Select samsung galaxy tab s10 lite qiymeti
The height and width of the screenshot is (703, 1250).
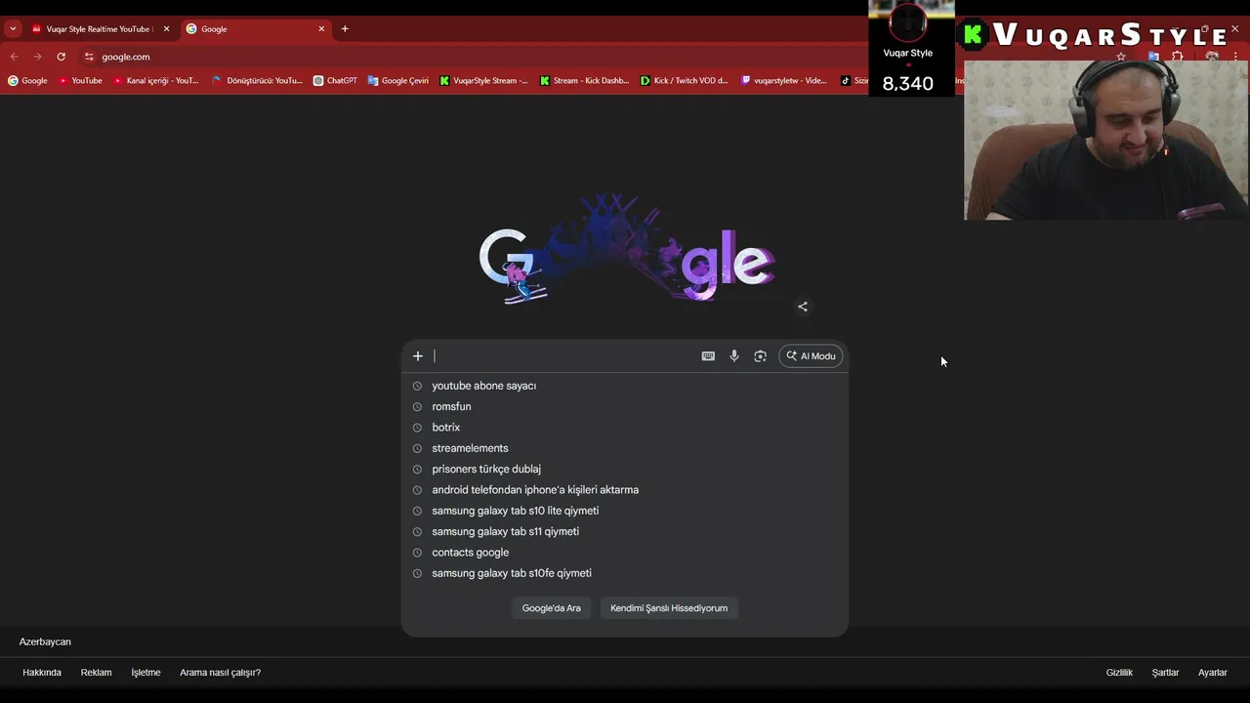tap(625, 511)
